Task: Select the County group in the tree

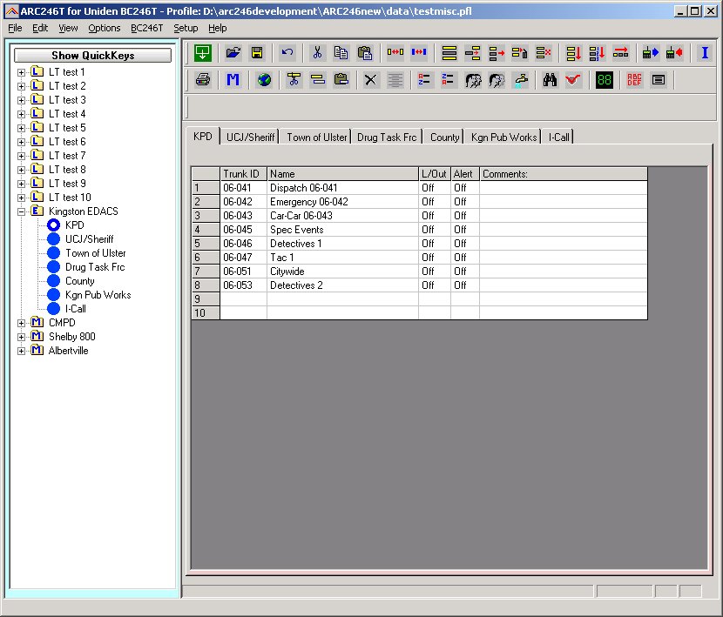Action: tap(80, 281)
